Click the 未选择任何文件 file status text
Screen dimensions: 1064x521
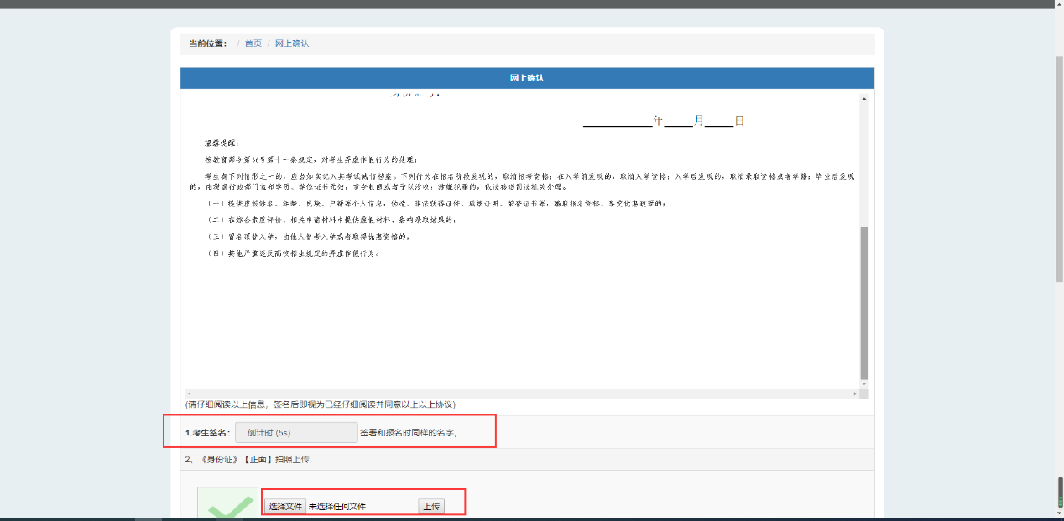click(337, 507)
